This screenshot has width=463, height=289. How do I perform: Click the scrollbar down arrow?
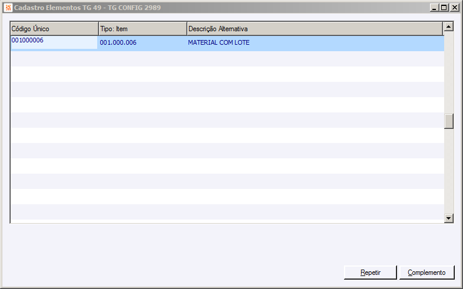click(x=449, y=218)
